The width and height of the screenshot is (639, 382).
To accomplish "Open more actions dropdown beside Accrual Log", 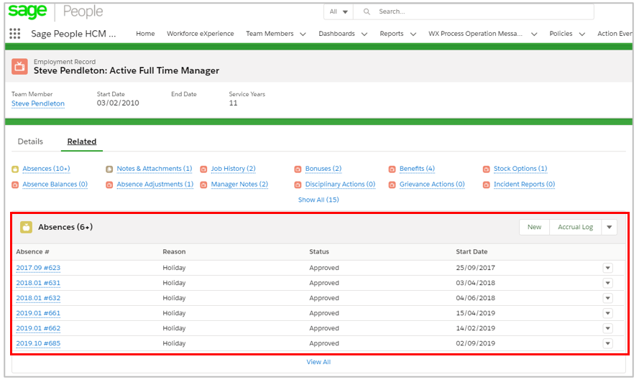I will click(610, 227).
